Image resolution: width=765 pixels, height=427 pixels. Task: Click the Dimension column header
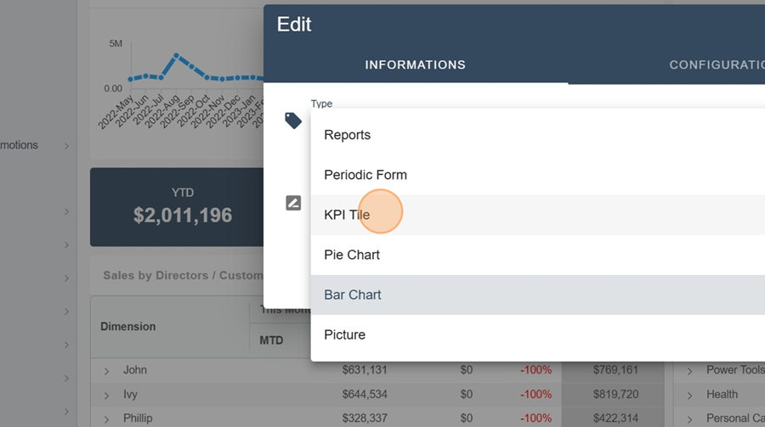coord(127,326)
